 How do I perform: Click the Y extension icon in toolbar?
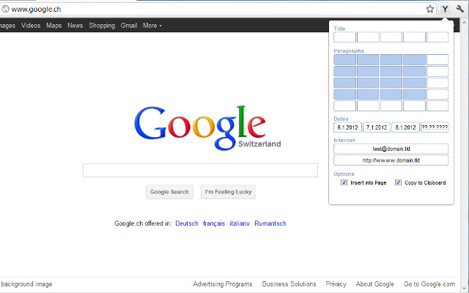click(x=446, y=9)
